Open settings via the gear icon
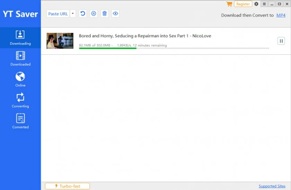The width and height of the screenshot is (291, 190). (256, 4)
